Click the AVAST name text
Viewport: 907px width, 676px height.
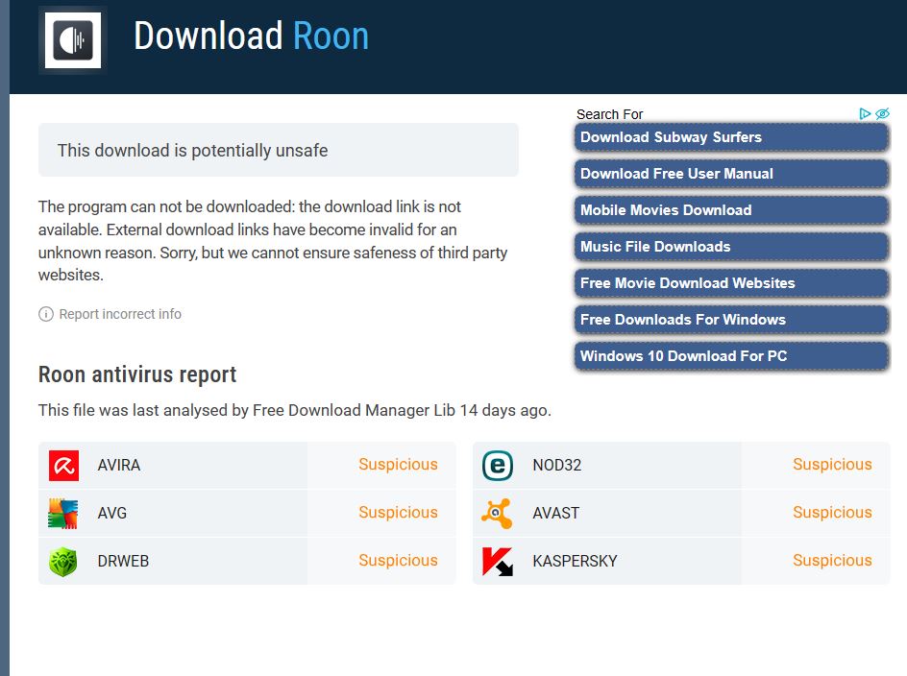click(x=556, y=514)
